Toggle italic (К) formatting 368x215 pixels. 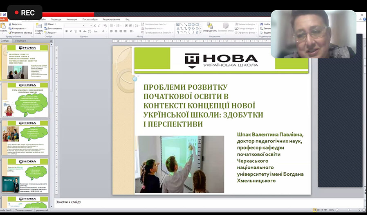click(x=71, y=31)
